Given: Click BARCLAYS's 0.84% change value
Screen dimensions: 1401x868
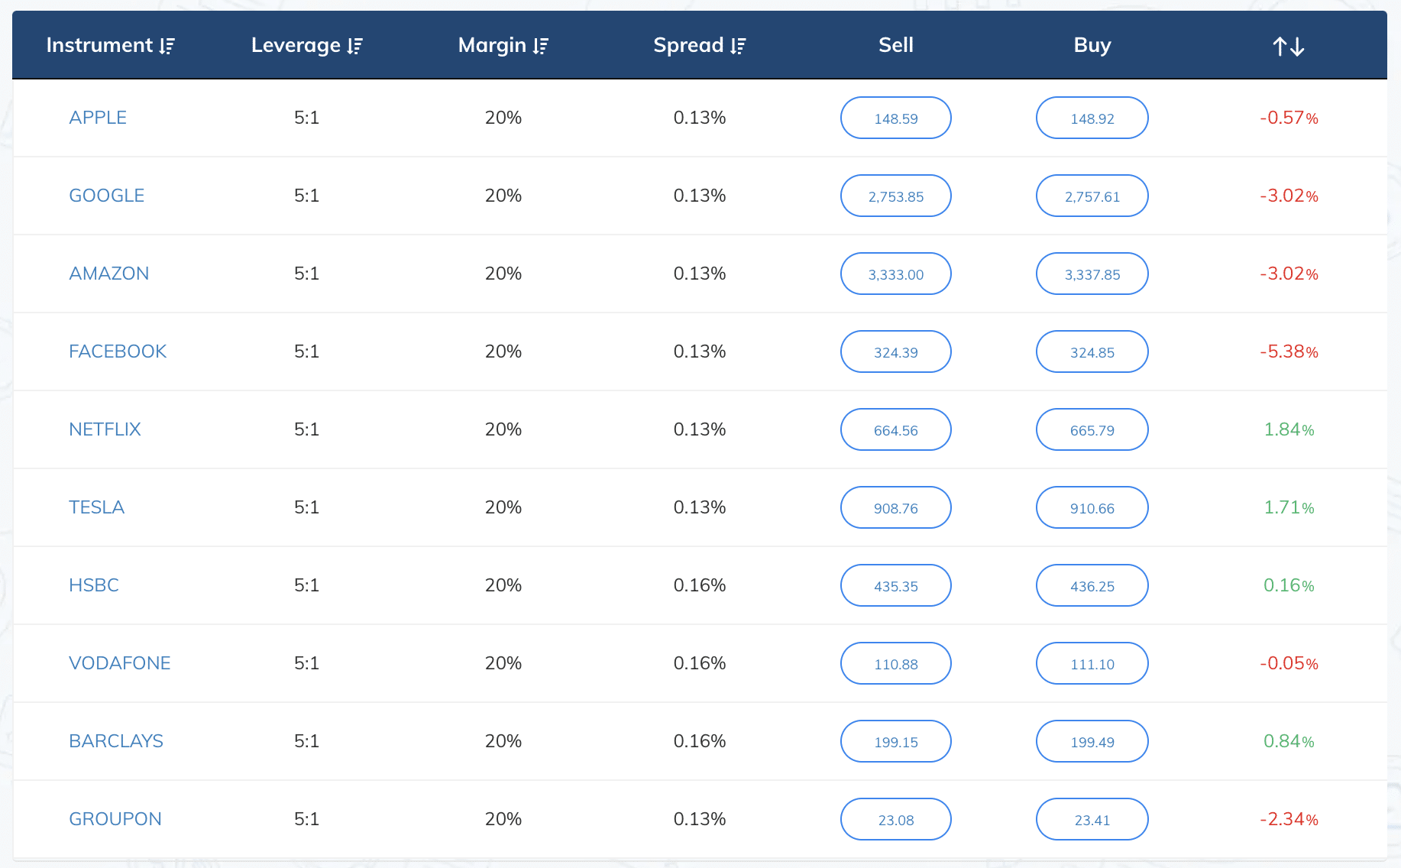Looking at the screenshot, I should [x=1289, y=741].
